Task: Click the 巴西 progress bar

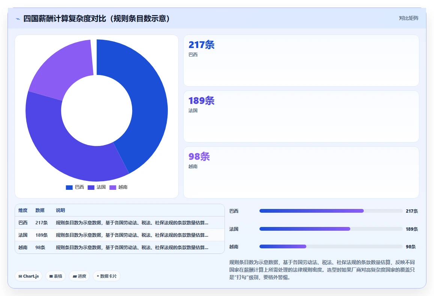Action: coord(331,211)
